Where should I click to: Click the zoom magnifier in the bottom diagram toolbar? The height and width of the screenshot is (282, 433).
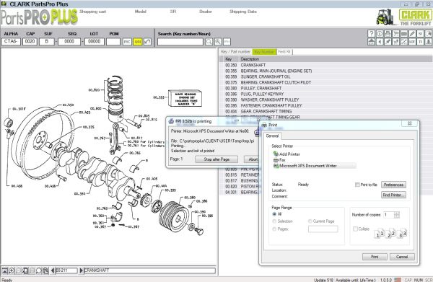tap(39, 270)
